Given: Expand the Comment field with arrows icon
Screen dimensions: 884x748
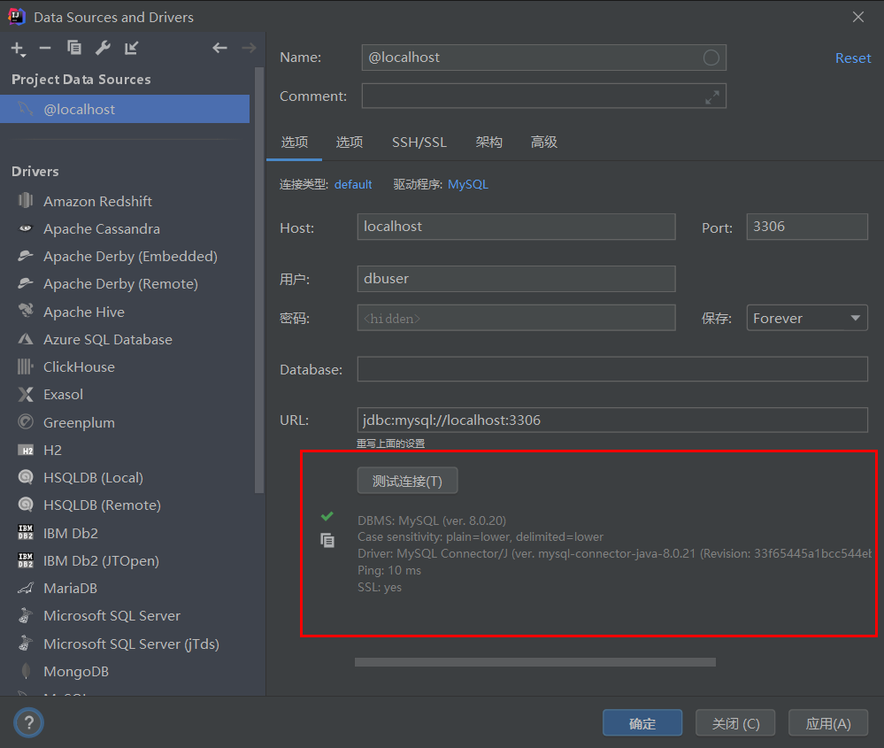Looking at the screenshot, I should pos(712,97).
